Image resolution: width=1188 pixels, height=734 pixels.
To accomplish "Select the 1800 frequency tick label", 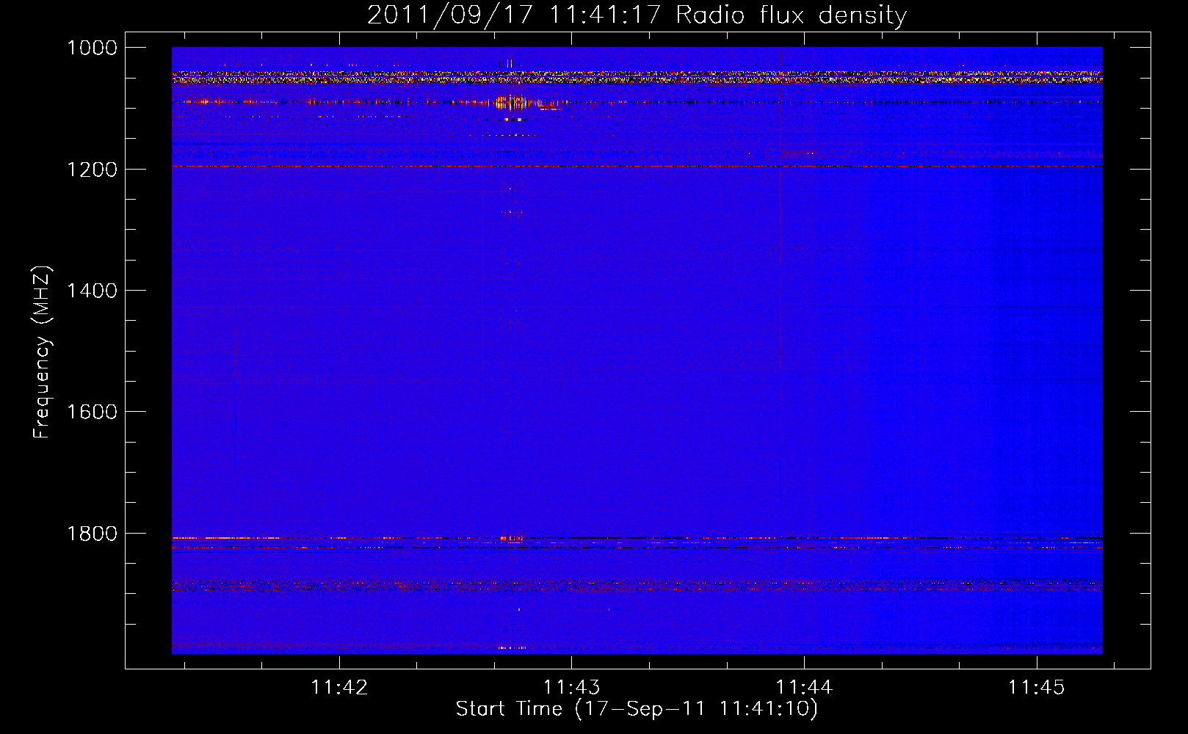I will [x=92, y=534].
